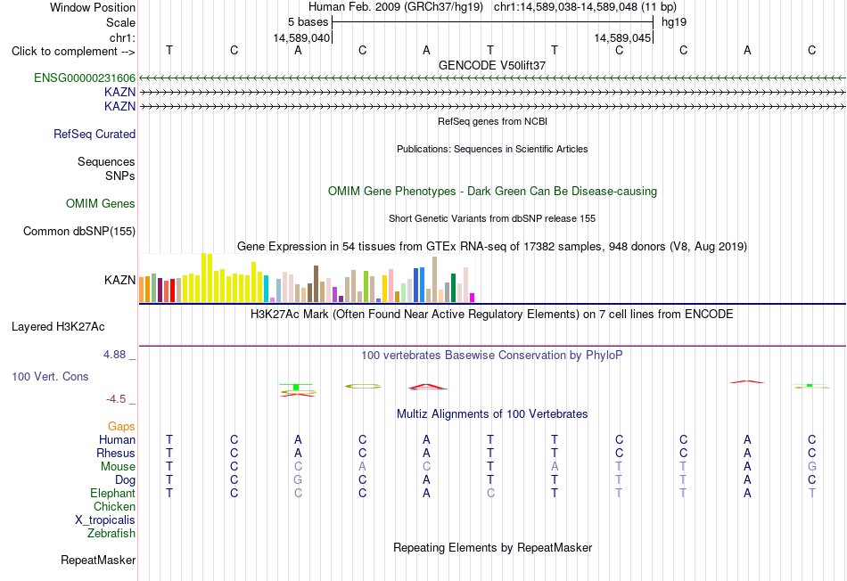Click the Elephant alignment row label
Viewport: 847px width, 581px height.
click(x=112, y=493)
